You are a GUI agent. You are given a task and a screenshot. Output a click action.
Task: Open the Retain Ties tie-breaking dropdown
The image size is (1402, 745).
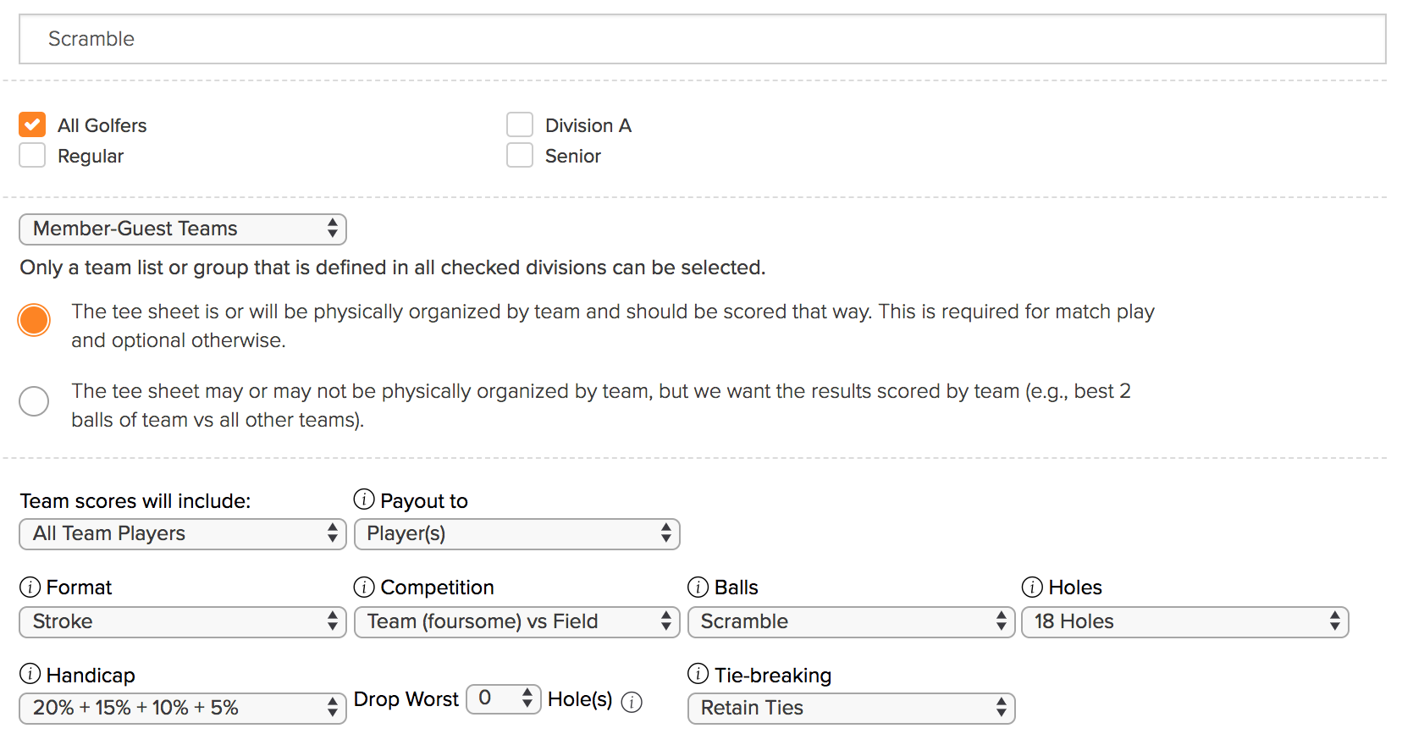pos(851,708)
